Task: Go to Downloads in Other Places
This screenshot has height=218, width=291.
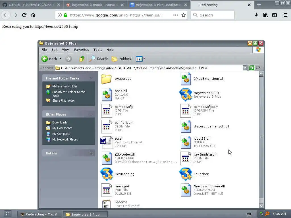Action: click(60, 122)
